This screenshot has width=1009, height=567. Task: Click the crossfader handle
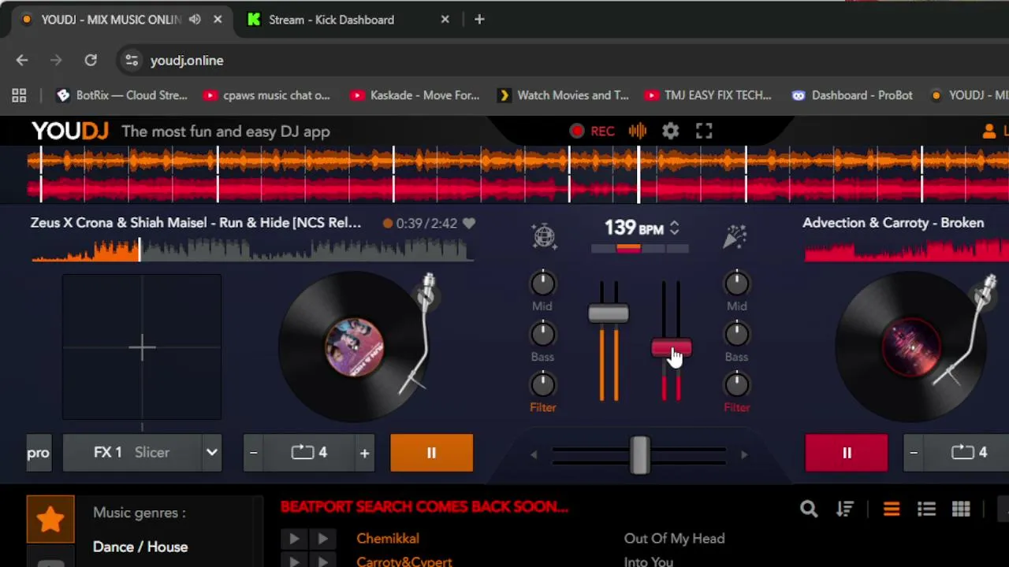click(x=639, y=454)
